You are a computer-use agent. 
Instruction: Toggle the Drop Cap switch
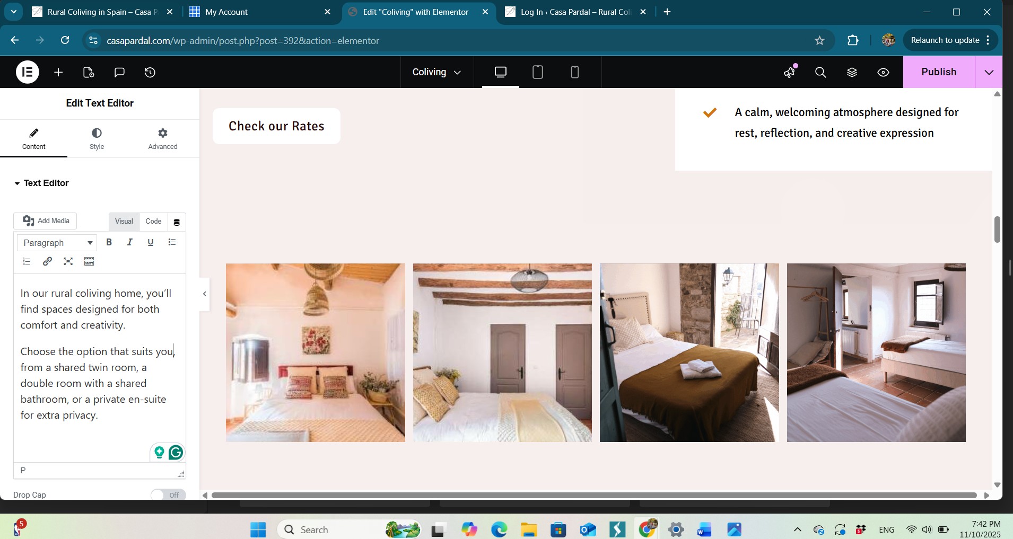pos(168,494)
